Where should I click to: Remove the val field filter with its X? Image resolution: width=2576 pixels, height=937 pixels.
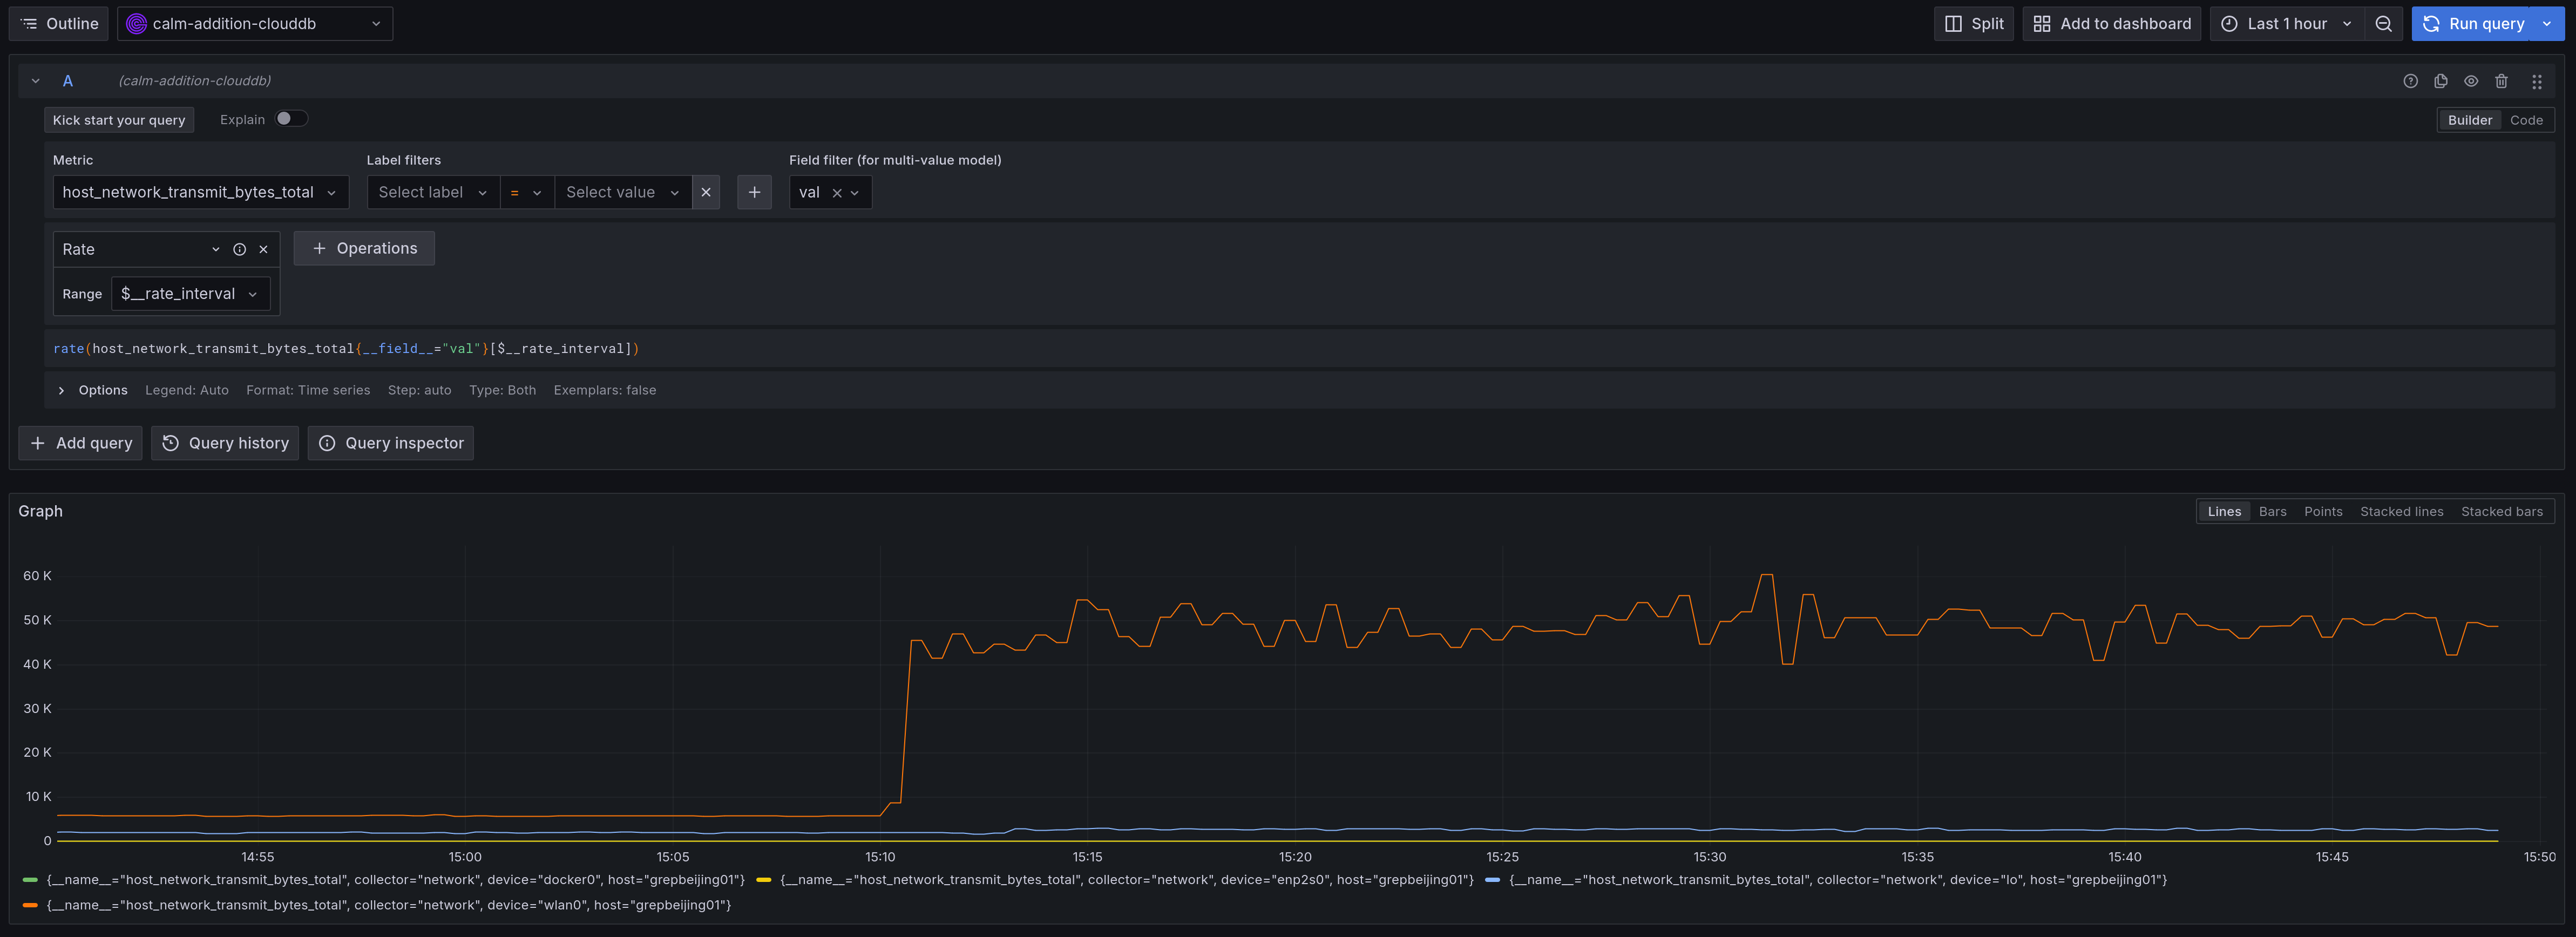click(837, 193)
